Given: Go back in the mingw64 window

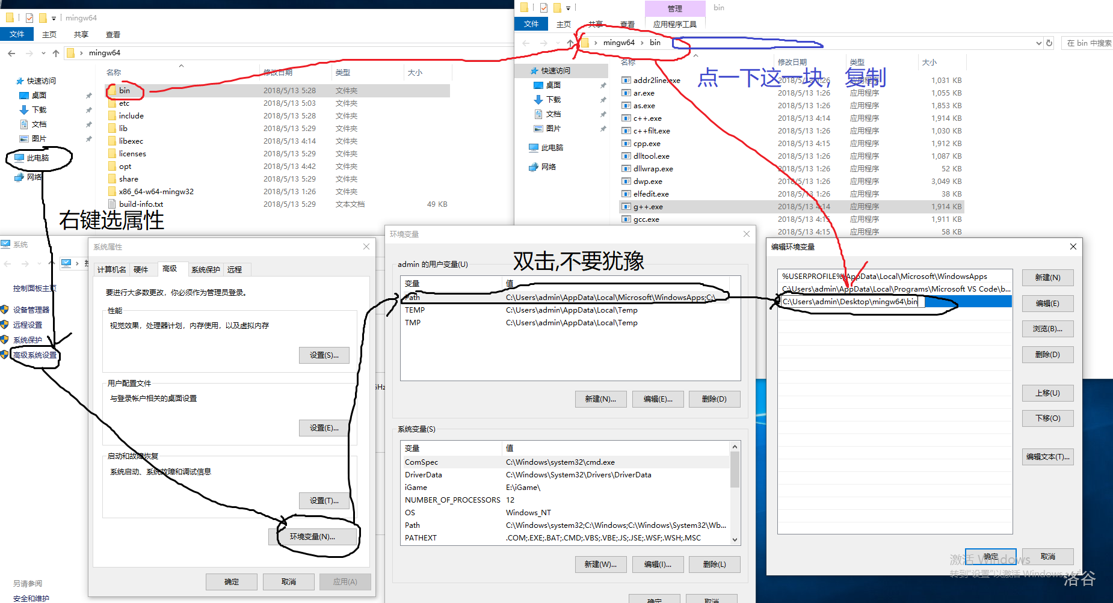Looking at the screenshot, I should pyautogui.click(x=11, y=54).
